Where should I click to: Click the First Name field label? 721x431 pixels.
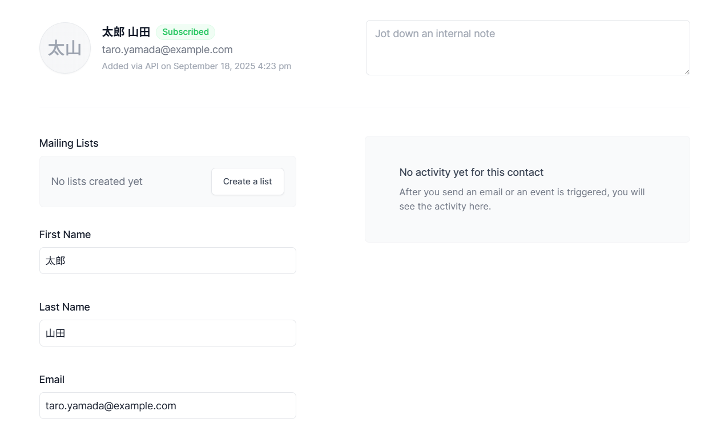click(x=65, y=235)
